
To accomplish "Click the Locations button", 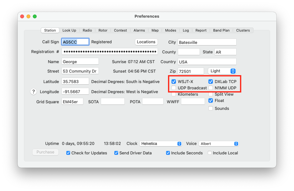I will coord(146,42).
